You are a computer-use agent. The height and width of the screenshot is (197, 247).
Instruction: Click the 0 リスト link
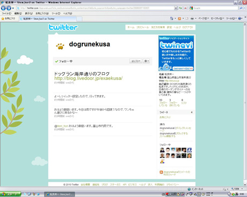184,102
